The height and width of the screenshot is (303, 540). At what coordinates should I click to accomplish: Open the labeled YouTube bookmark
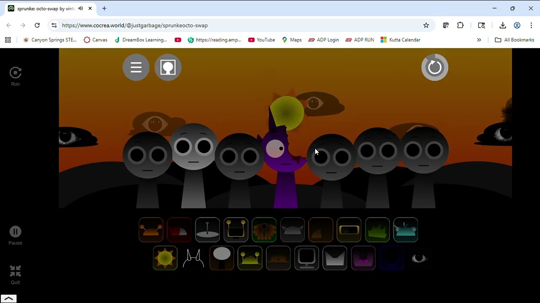(262, 40)
